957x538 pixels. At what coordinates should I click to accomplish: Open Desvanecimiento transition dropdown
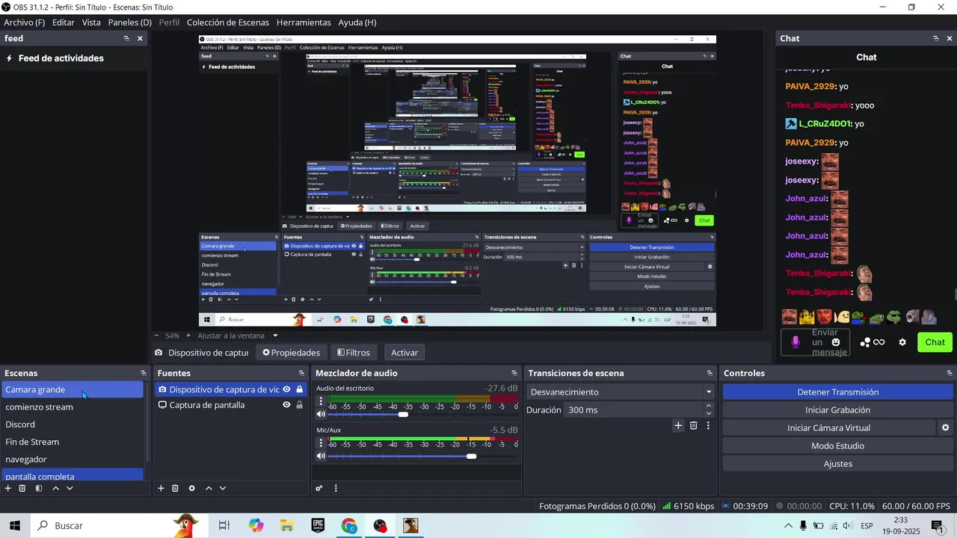coord(621,392)
